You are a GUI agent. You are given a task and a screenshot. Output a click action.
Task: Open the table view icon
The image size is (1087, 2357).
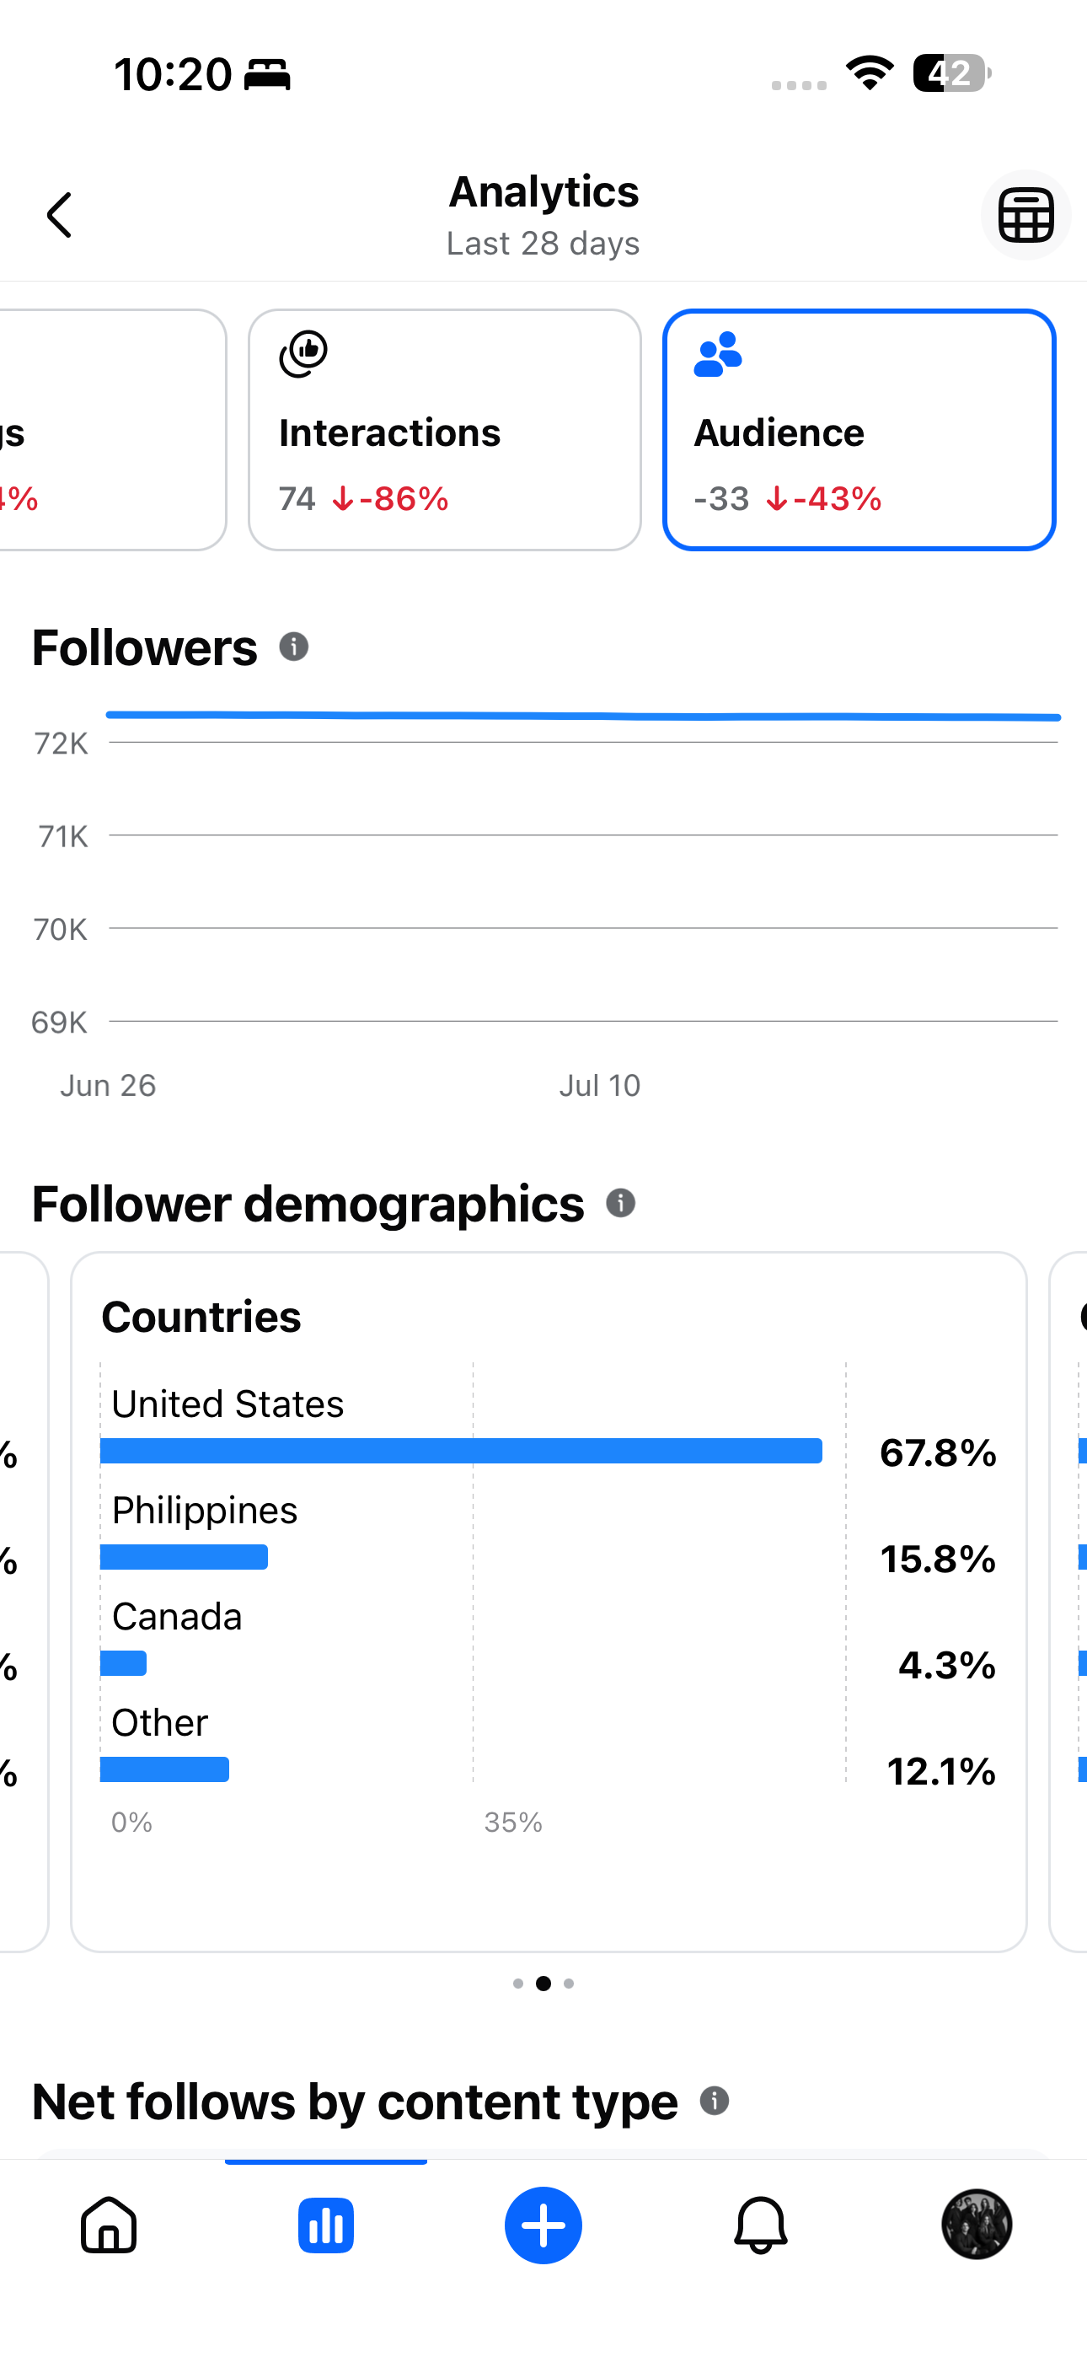(x=1025, y=215)
